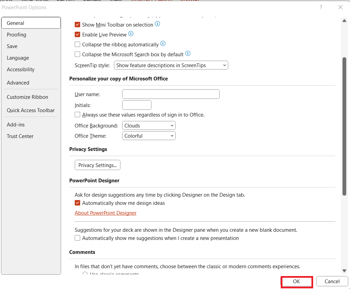Open Quick Access Toolbar settings

31,110
